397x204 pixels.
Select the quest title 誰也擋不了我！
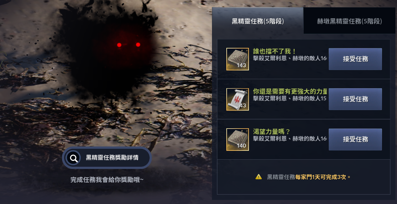pyautogui.click(x=275, y=51)
